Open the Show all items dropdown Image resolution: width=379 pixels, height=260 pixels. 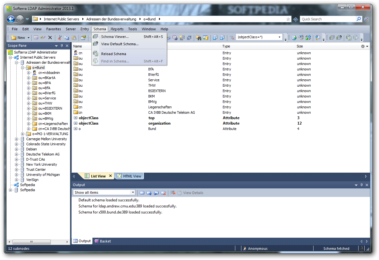coord(133,192)
